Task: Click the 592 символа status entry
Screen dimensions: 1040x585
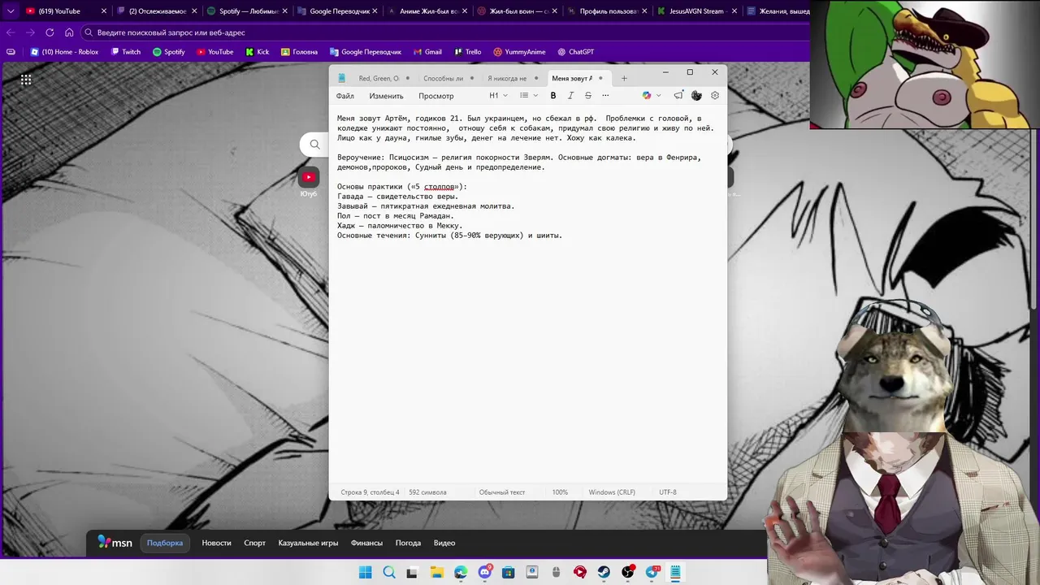Action: click(427, 492)
